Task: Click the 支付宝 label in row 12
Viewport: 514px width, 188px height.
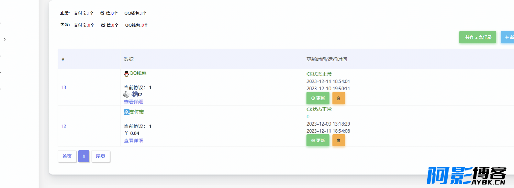Action: [x=137, y=112]
